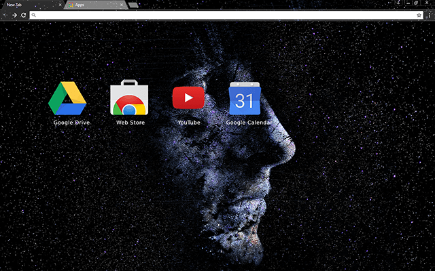Image resolution: width=435 pixels, height=271 pixels.
Task: Open the YouTube app icon
Action: click(188, 98)
